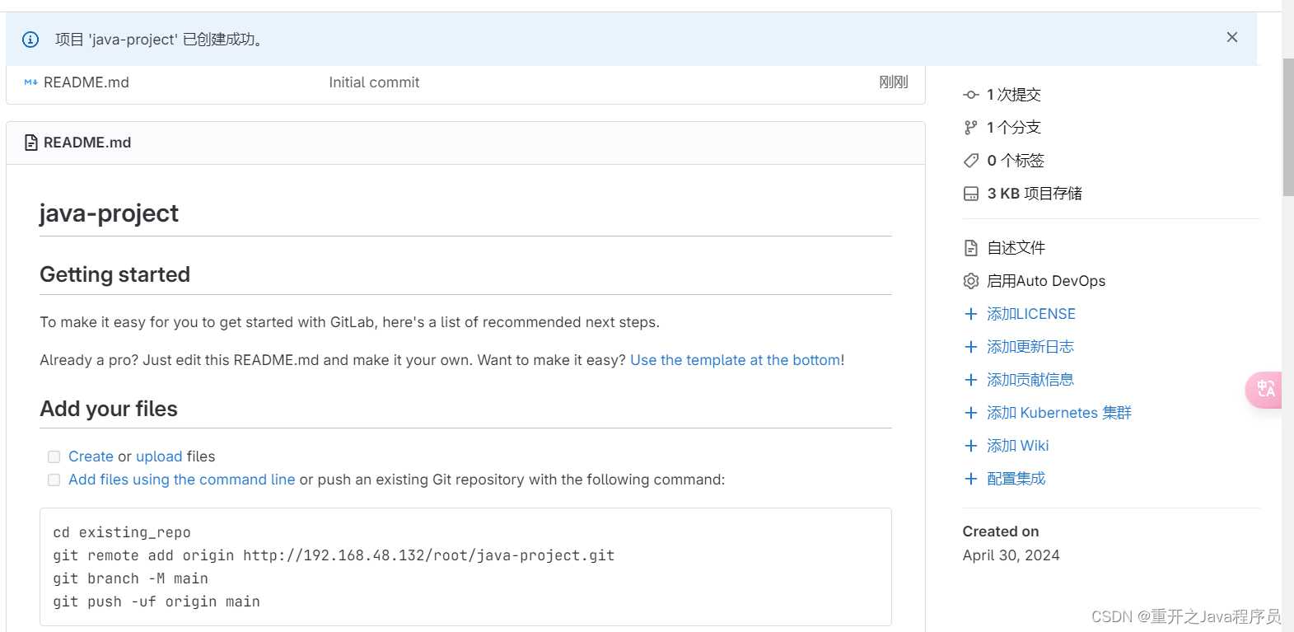Screen dimensions: 1294x632
Task: Click the page vertical scrollbar thumb
Action: click(x=1288, y=127)
